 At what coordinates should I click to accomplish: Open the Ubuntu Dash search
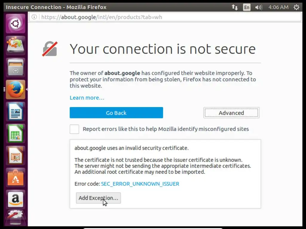pyautogui.click(x=15, y=24)
